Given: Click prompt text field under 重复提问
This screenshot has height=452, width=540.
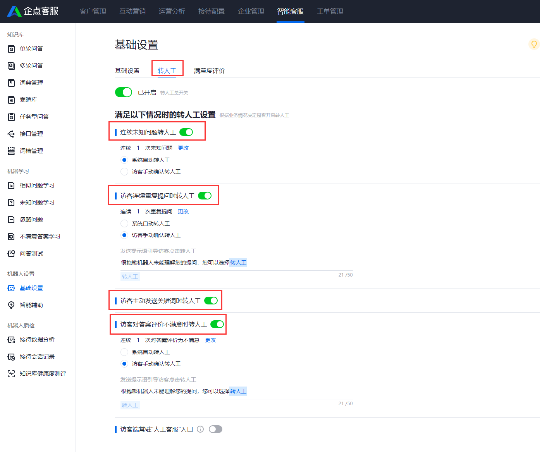Looking at the screenshot, I should coord(237,263).
